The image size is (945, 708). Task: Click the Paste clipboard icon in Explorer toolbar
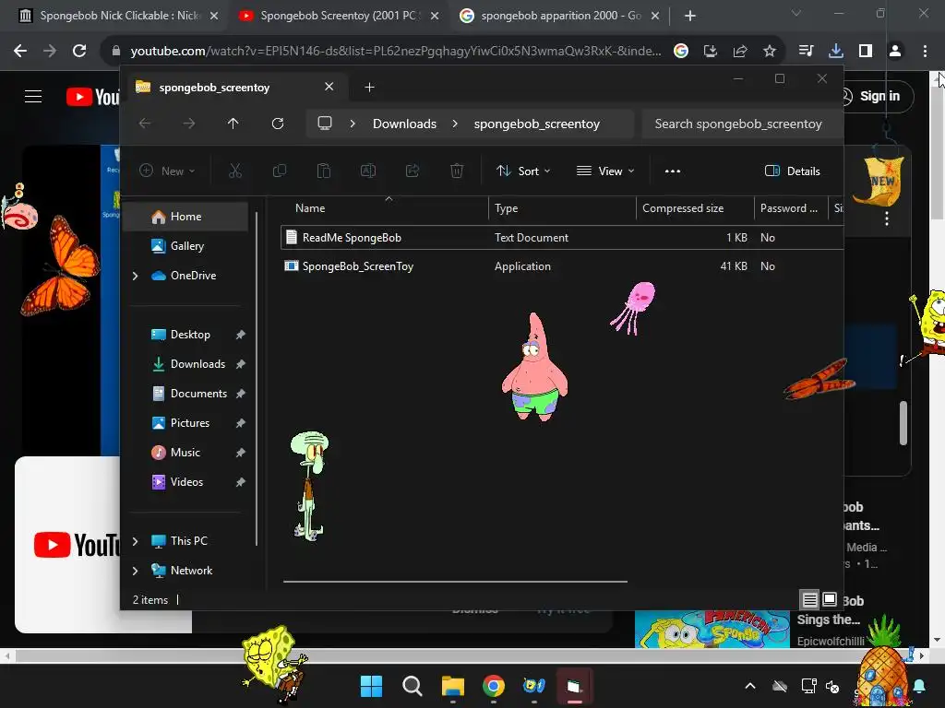pyautogui.click(x=324, y=171)
